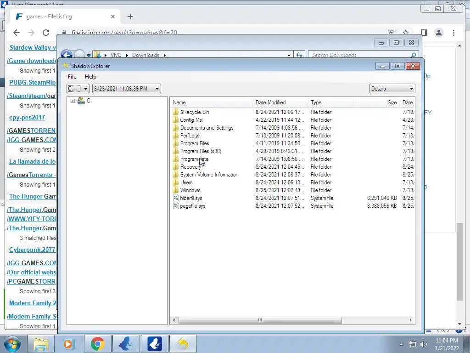470x353 pixels.
Task: Open the snapshot date 8/23/2021 dropdown
Action: point(126,89)
